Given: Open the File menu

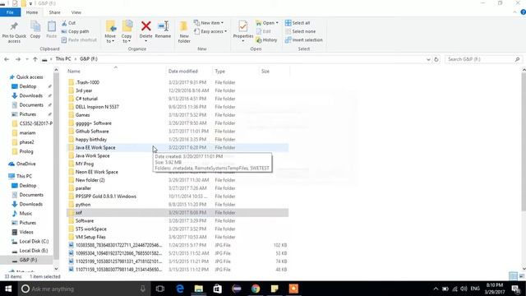Looking at the screenshot, I should click(10, 12).
